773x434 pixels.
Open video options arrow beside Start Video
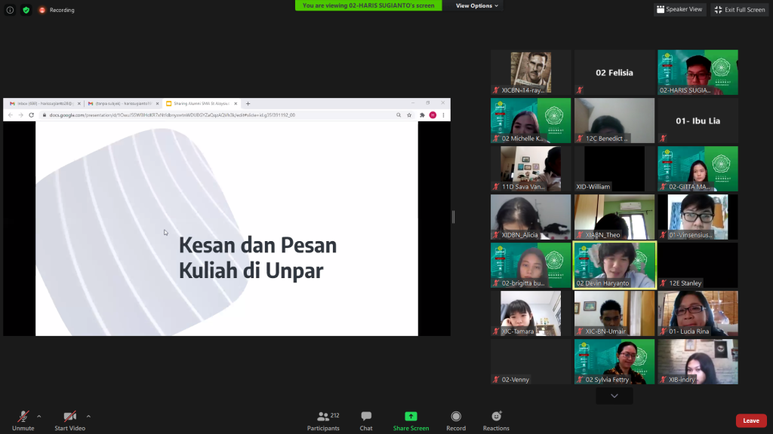tap(88, 416)
